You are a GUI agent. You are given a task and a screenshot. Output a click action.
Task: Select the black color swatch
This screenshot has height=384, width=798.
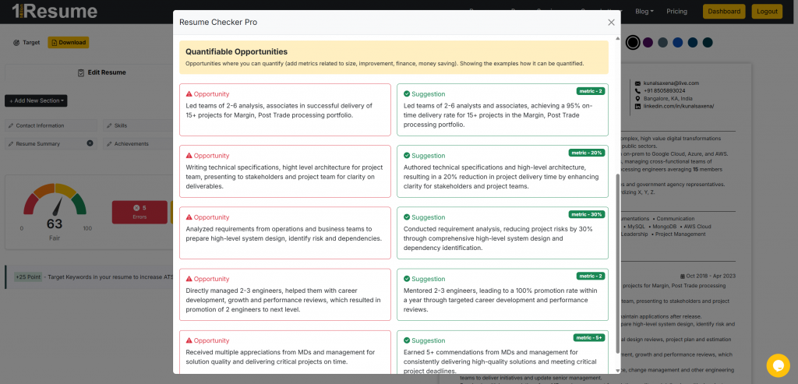(x=633, y=42)
